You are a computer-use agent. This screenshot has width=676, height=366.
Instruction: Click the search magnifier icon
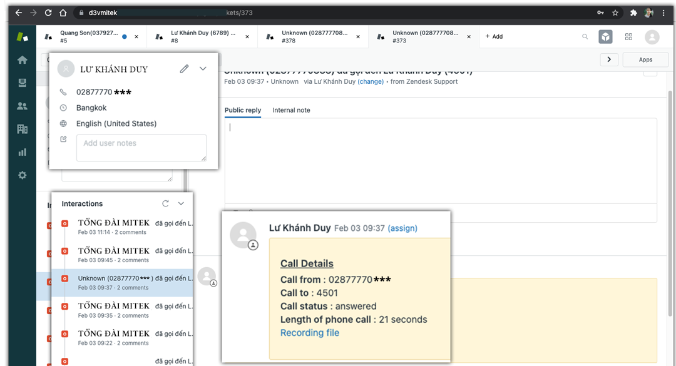585,37
